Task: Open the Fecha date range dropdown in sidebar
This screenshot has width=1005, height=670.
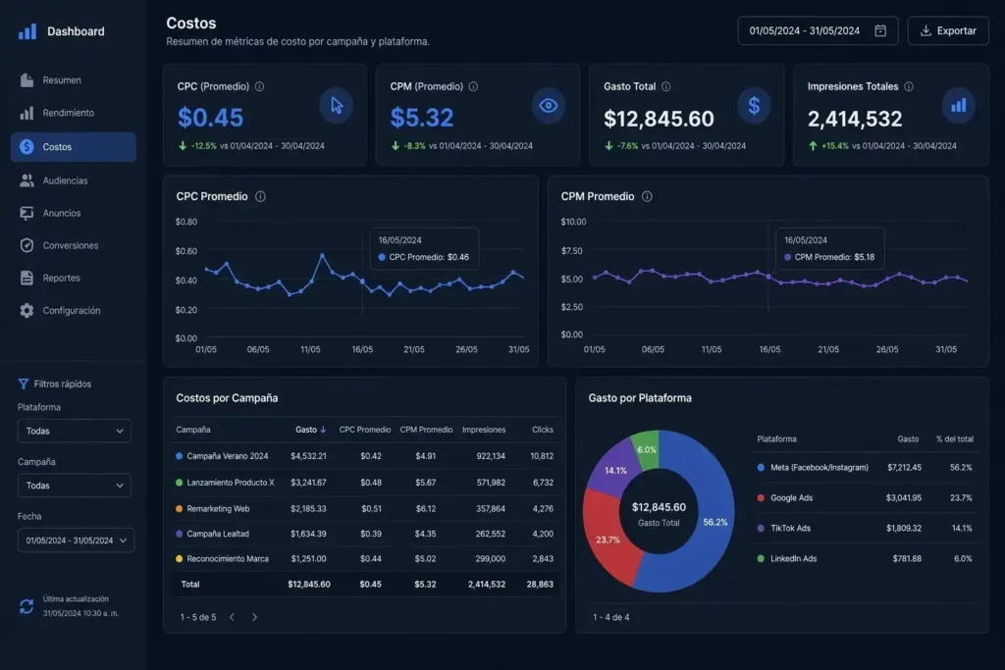Action: click(x=76, y=541)
